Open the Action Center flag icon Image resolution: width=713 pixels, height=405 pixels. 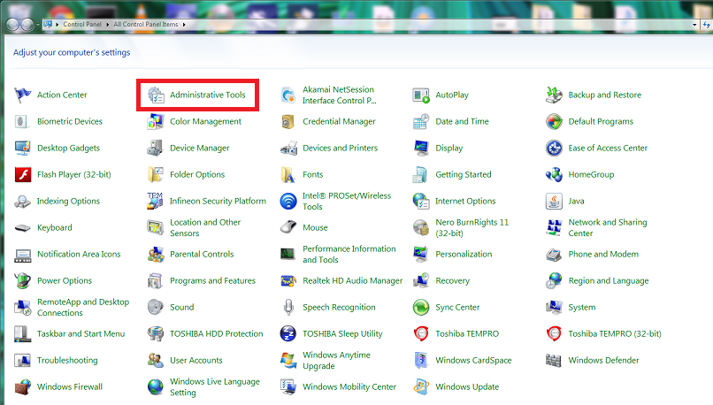click(22, 95)
